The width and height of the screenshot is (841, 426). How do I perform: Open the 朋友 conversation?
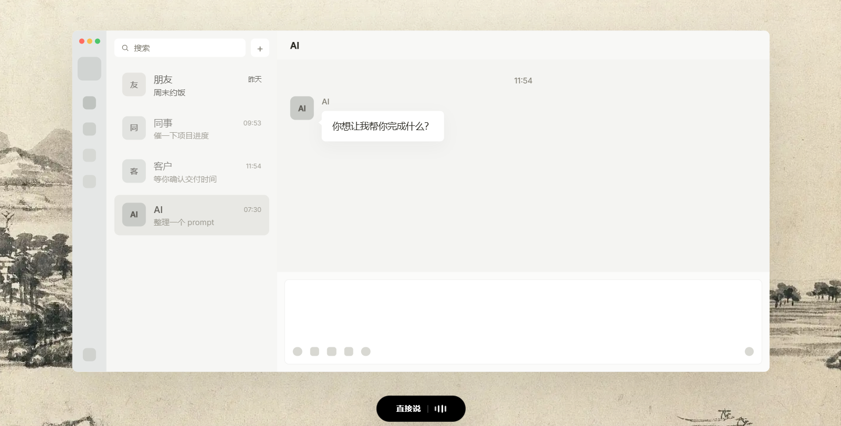point(192,85)
